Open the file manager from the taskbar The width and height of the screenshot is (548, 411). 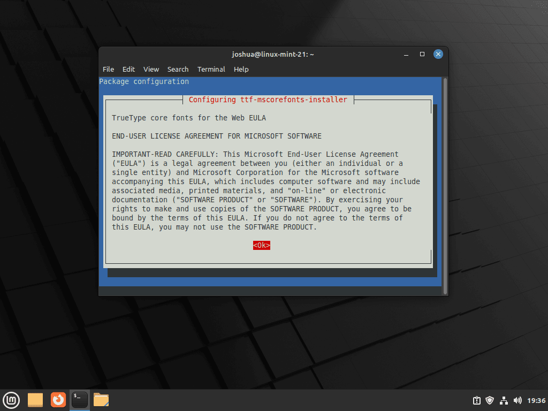click(x=101, y=399)
